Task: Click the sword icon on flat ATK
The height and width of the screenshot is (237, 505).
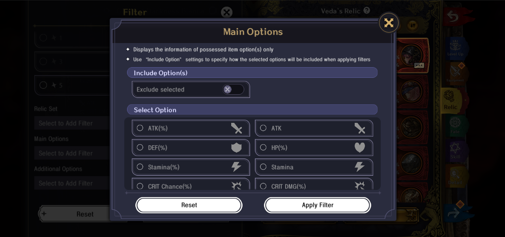Action: pyautogui.click(x=359, y=128)
